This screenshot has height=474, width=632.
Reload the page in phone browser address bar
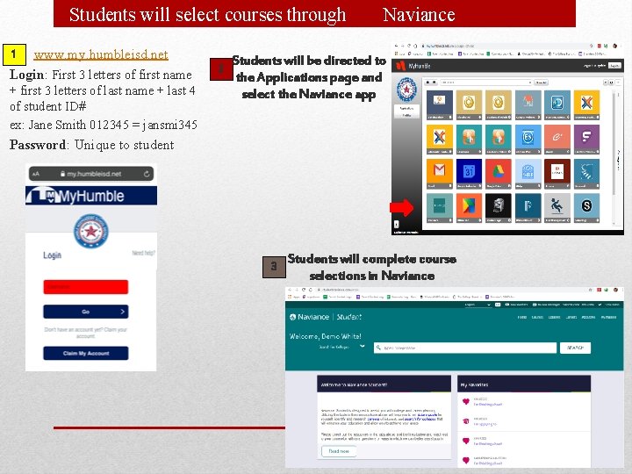(x=147, y=174)
